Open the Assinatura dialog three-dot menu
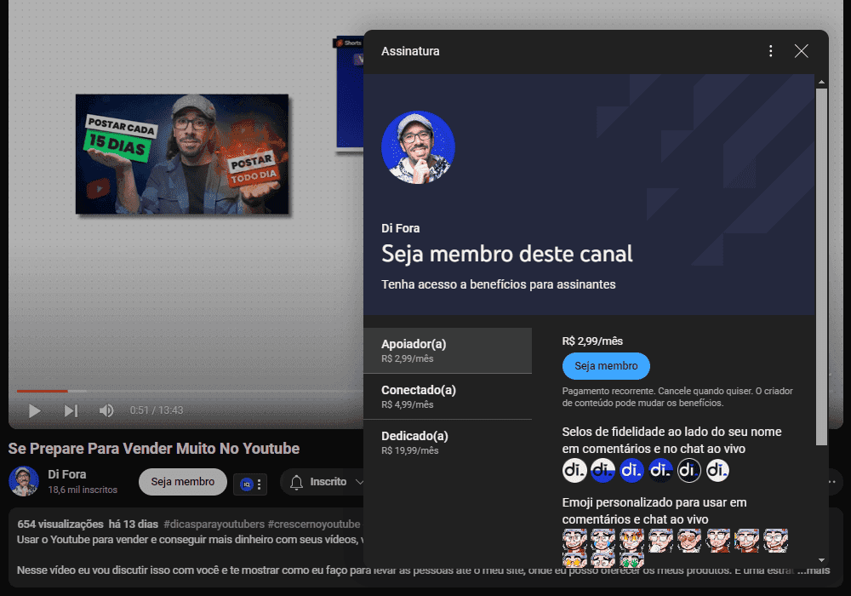 [x=771, y=51]
